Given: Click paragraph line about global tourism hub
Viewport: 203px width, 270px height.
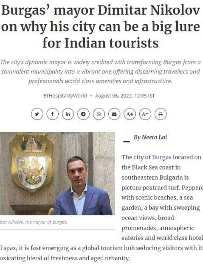Looking at the screenshot, I should [101, 248].
